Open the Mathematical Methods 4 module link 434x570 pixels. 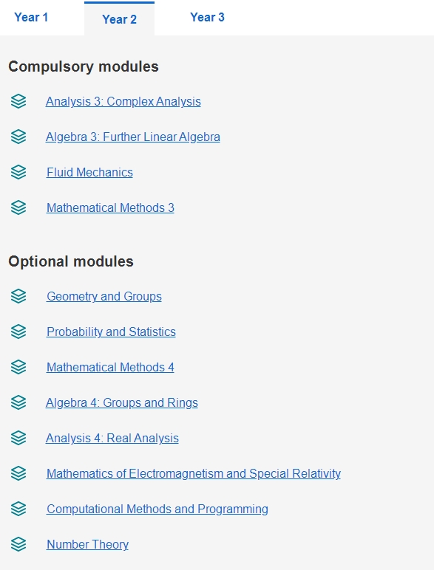pyautogui.click(x=110, y=367)
